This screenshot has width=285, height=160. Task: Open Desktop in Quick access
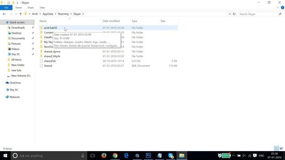pyautogui.click(x=16, y=33)
